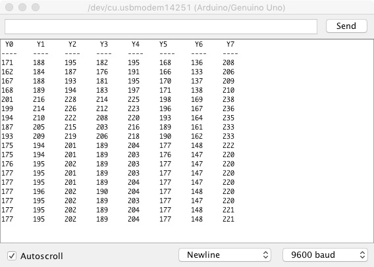
Task: Click the value 228 in the Y2 column
Action: [x=70, y=99]
